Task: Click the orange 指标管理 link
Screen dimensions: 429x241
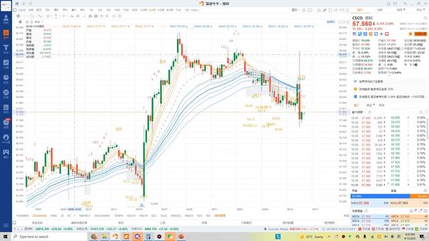Action: 220,216
